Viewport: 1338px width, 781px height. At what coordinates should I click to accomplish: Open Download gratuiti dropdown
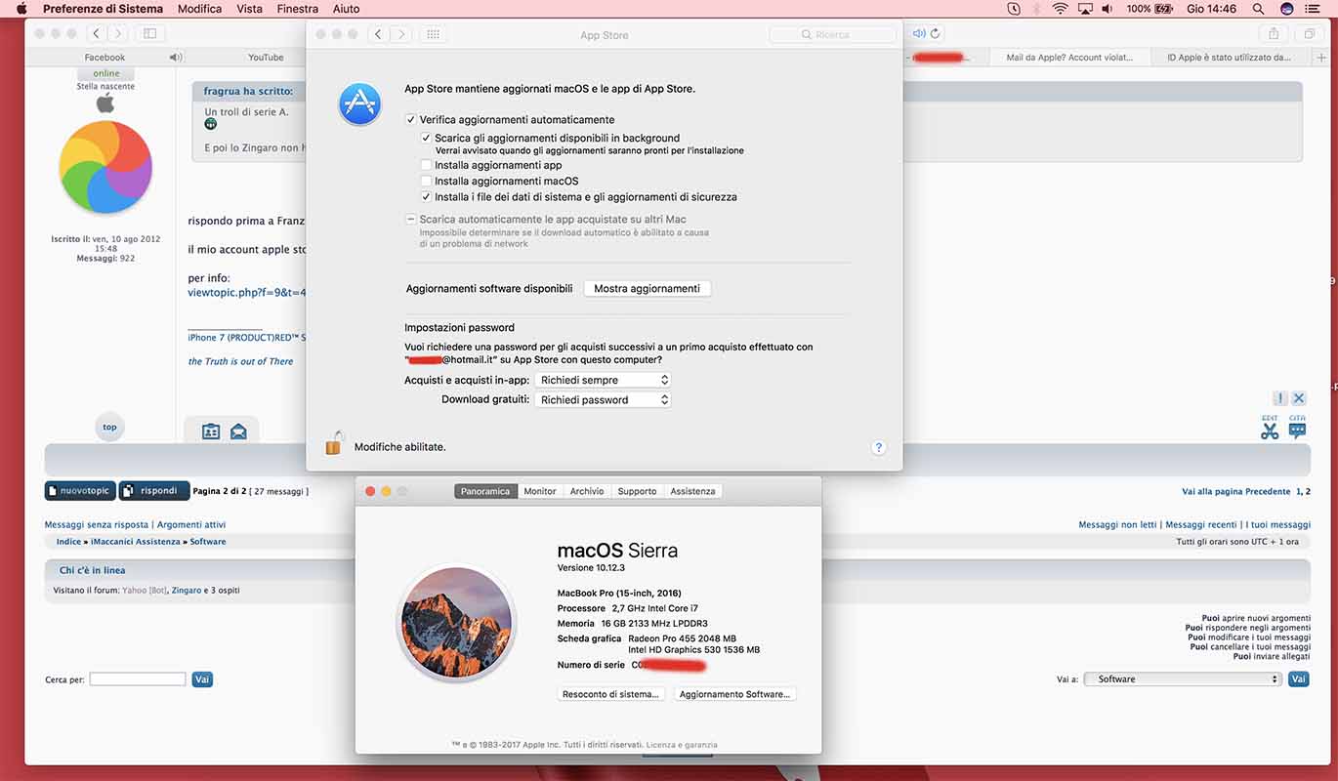click(x=604, y=399)
